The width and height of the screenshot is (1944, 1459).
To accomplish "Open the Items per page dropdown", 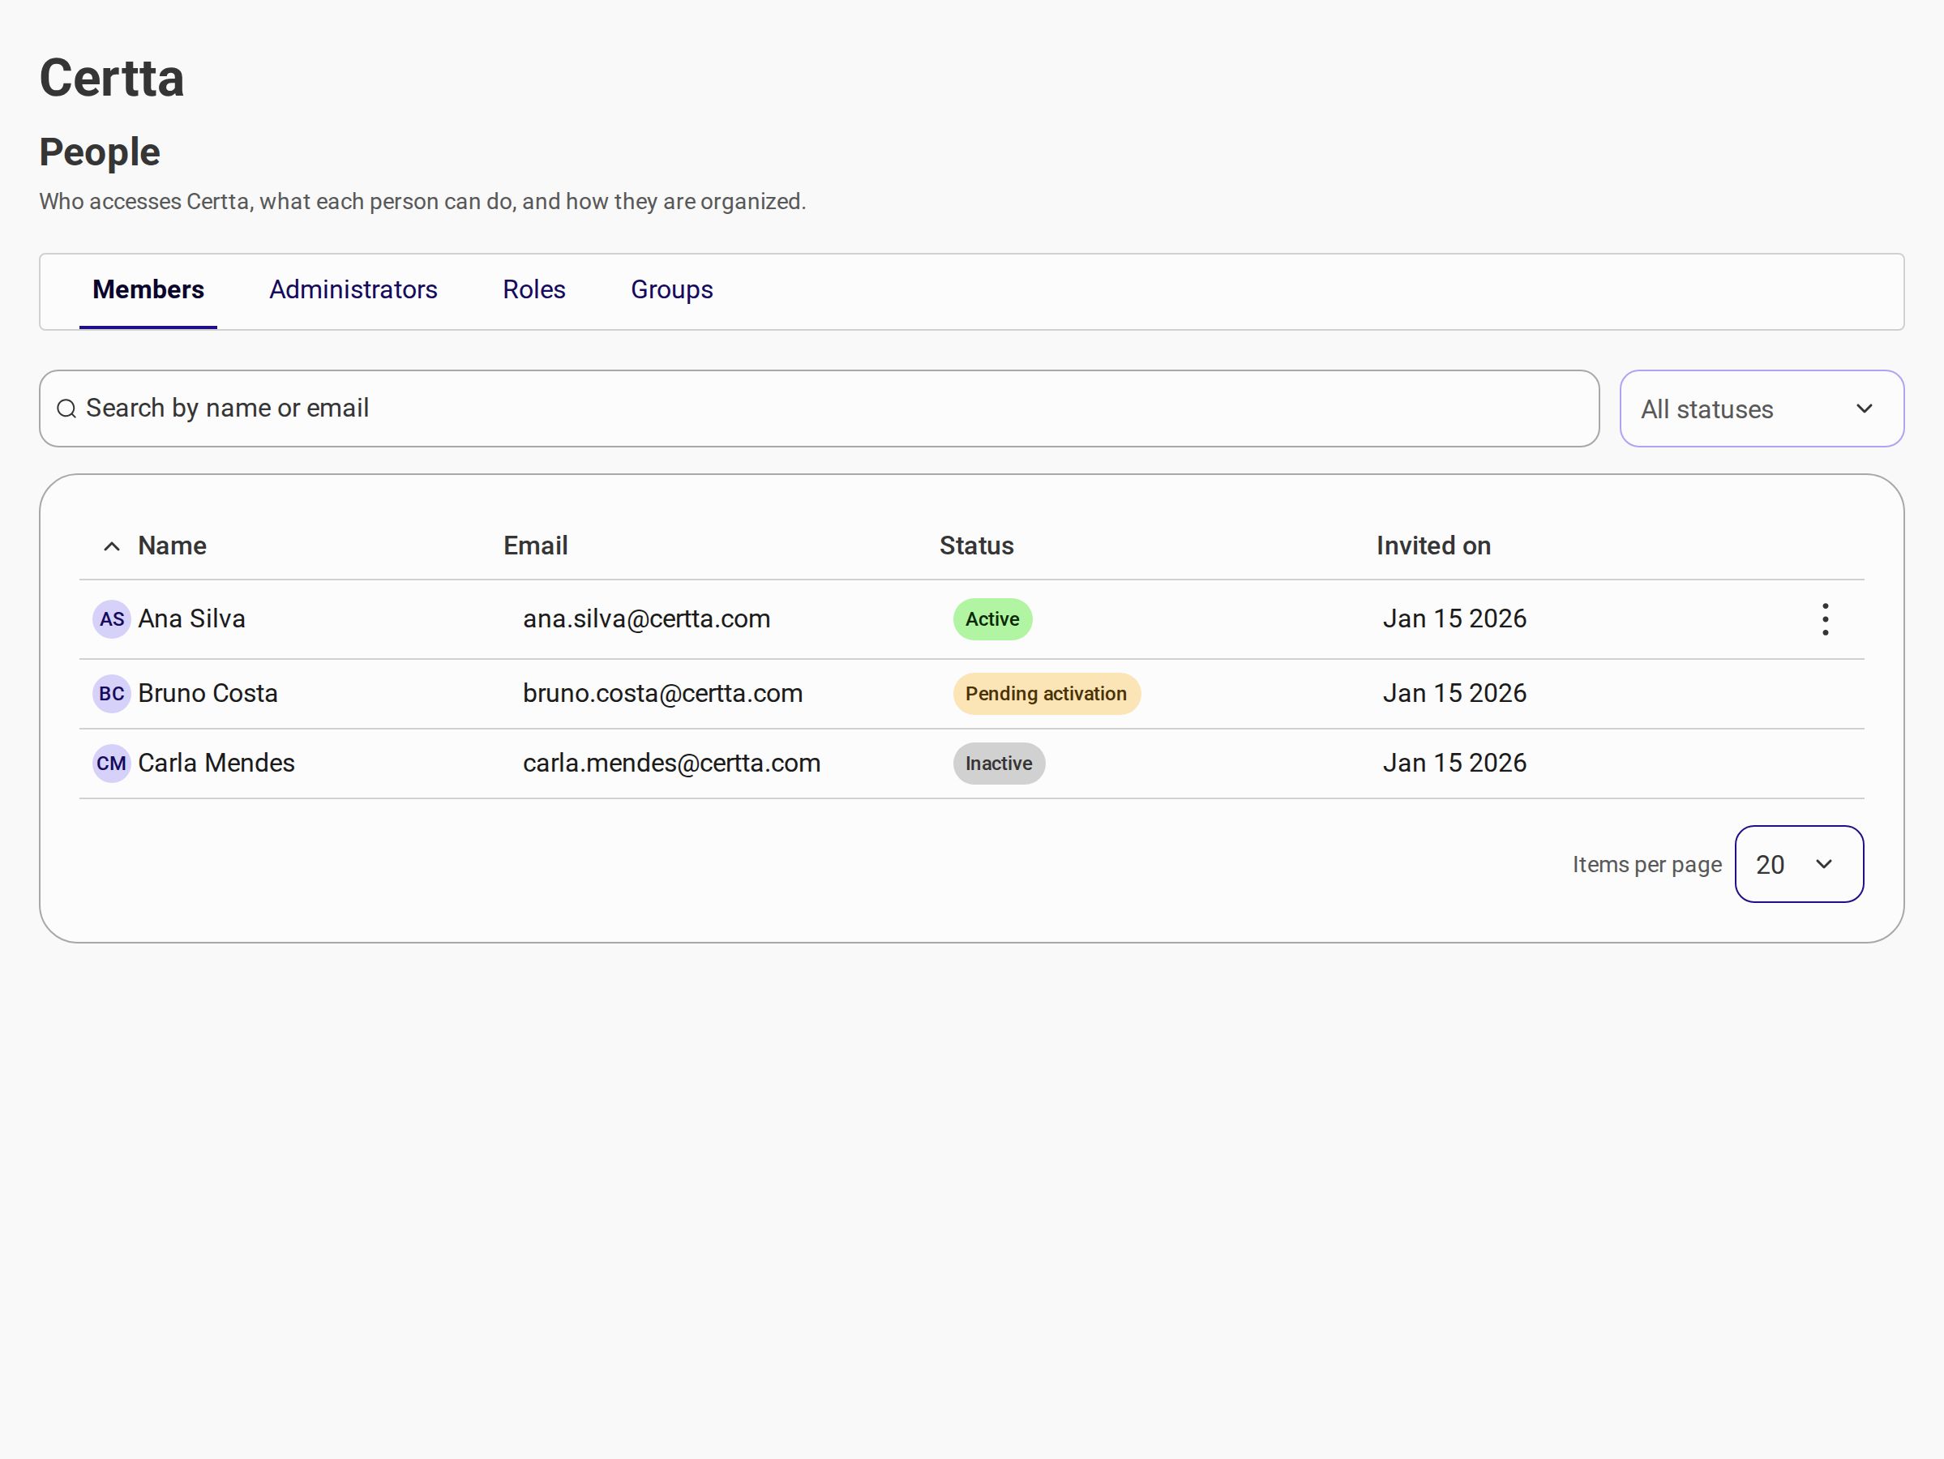I will click(1798, 864).
